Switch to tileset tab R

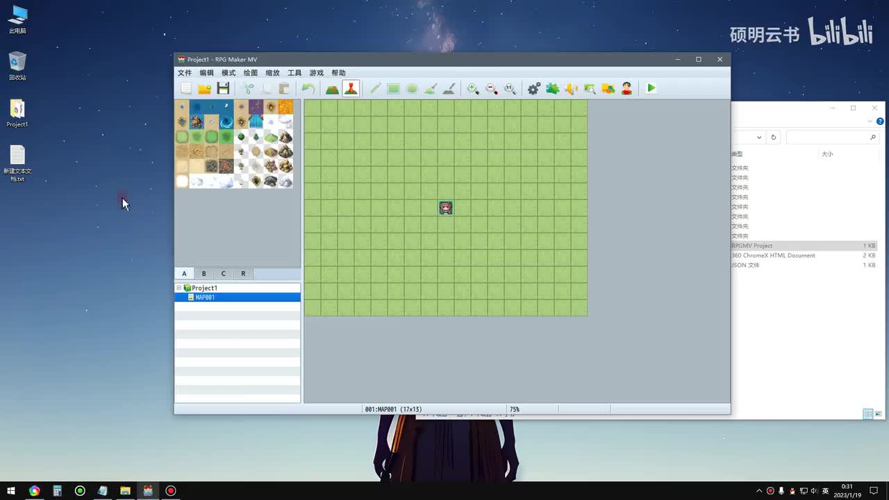click(243, 274)
